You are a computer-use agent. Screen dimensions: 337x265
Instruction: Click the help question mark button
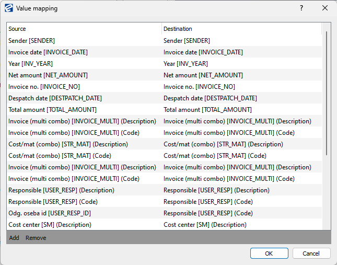click(301, 8)
